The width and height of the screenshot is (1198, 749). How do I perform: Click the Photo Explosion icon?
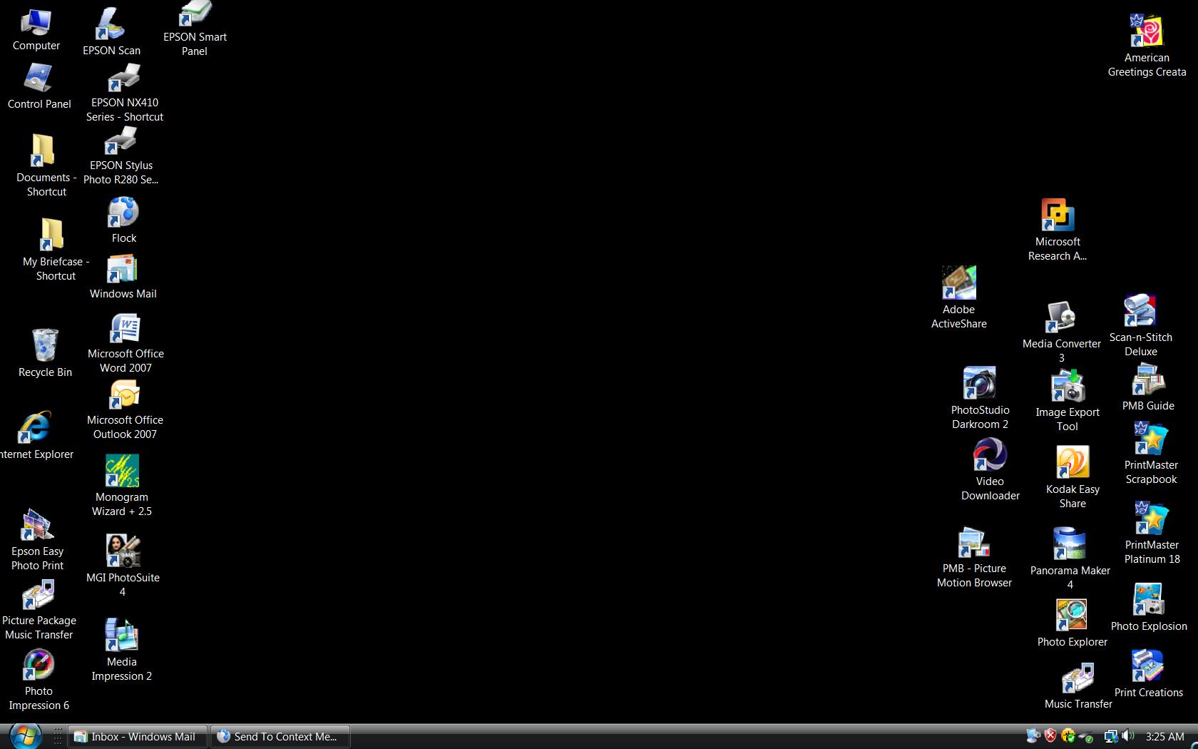1149,600
